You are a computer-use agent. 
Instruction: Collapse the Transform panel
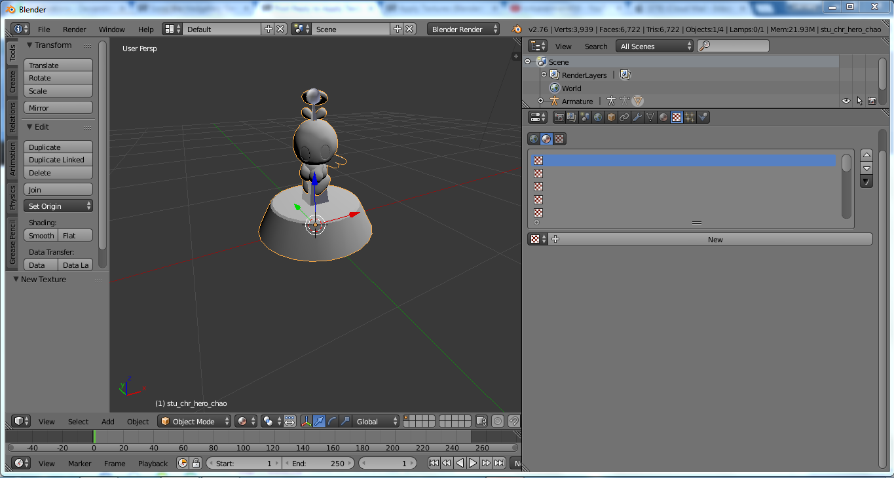pyautogui.click(x=29, y=45)
